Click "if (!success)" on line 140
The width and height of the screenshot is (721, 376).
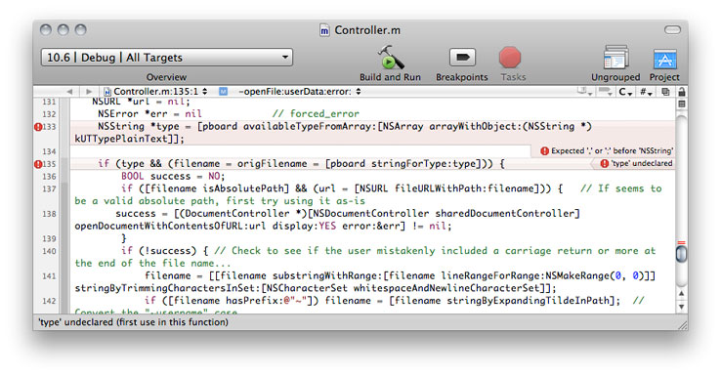coord(158,251)
